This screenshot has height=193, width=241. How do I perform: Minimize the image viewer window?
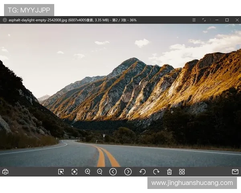[x=217, y=20]
